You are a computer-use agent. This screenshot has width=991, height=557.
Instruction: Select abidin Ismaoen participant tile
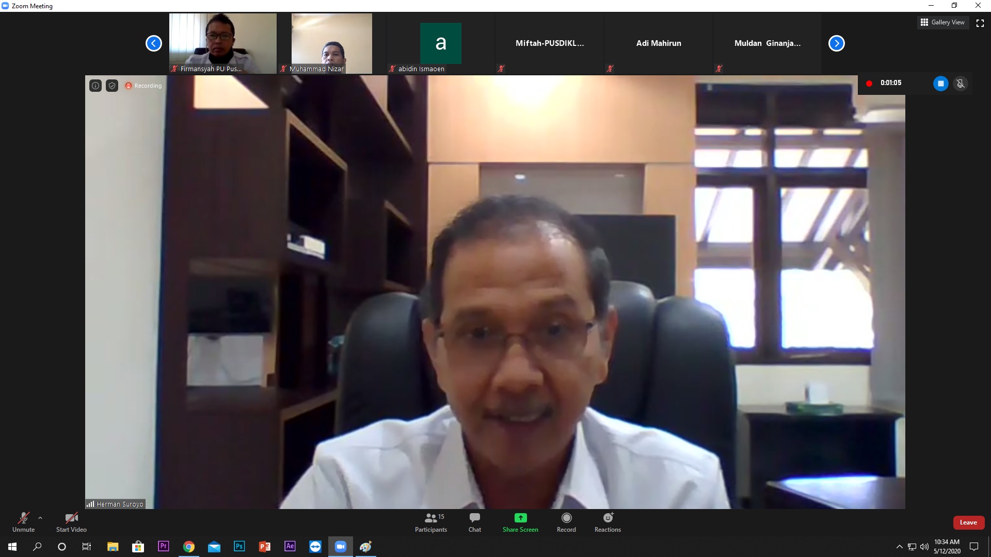tap(441, 43)
